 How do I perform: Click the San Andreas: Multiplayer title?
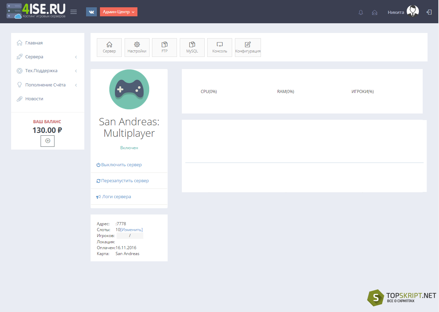coord(129,127)
